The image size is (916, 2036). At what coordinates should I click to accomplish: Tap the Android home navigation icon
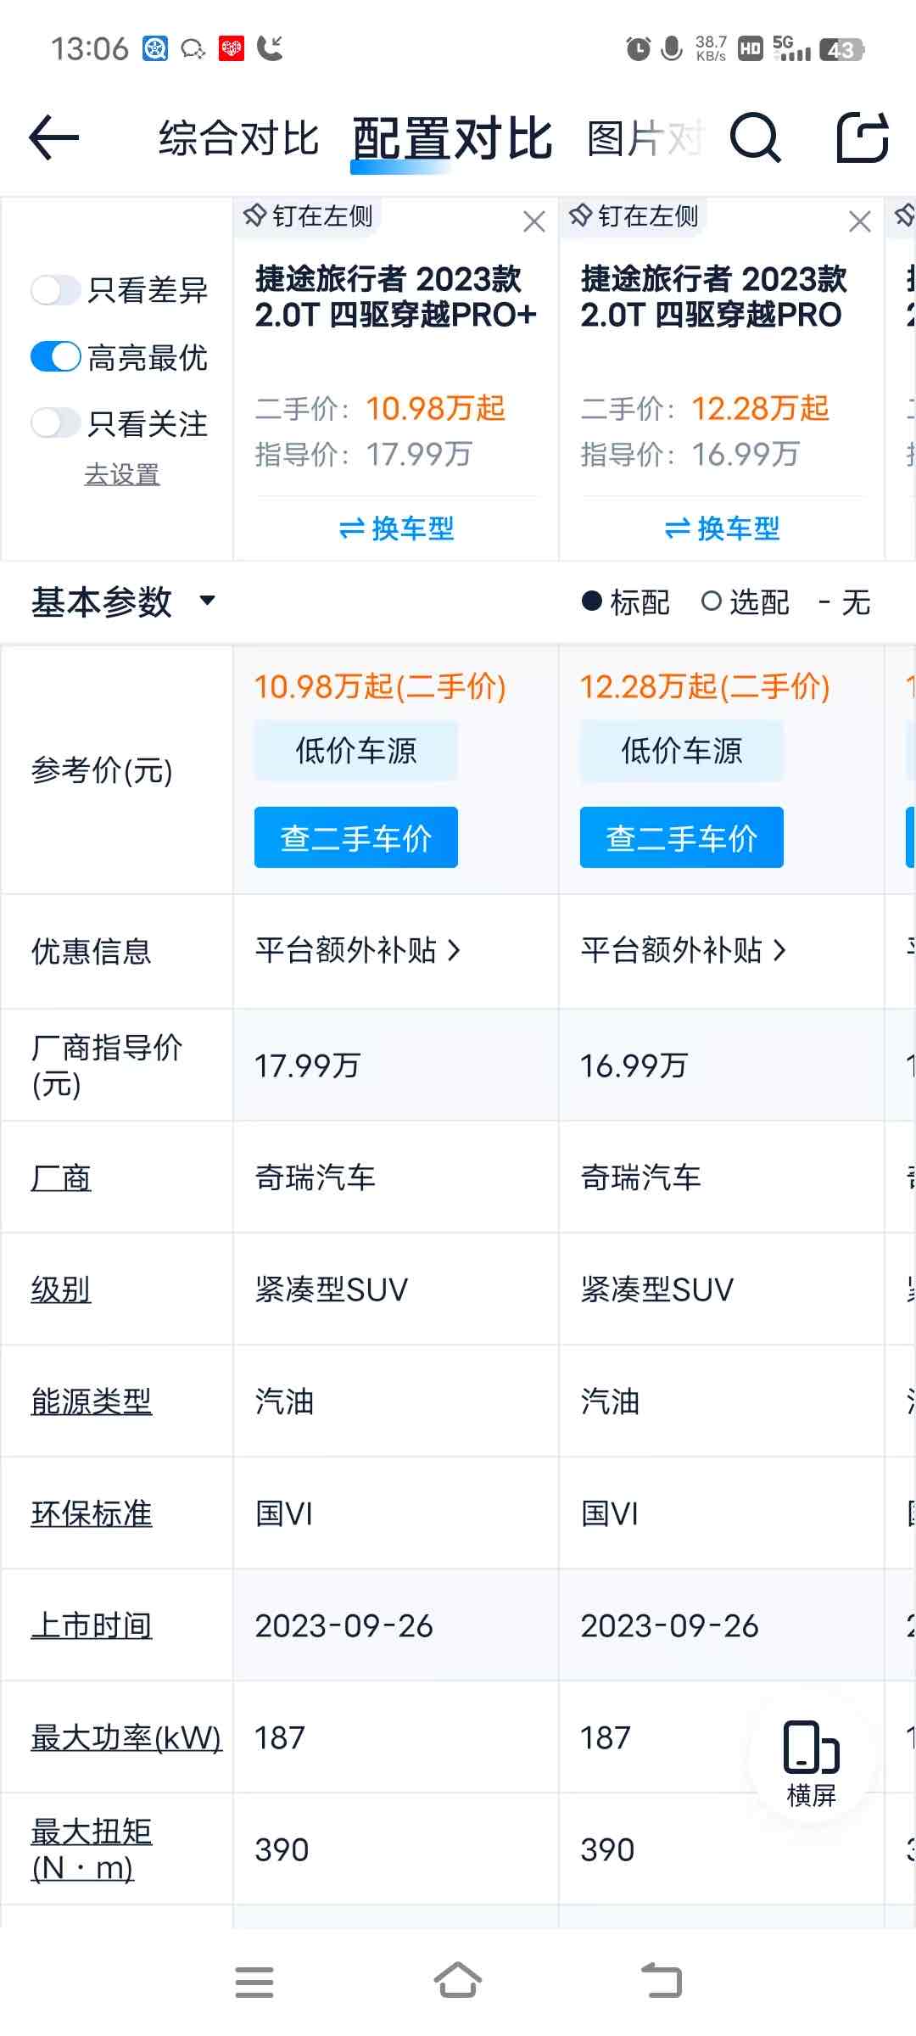(x=458, y=1982)
